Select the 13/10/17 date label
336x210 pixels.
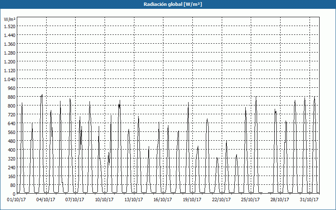(x=134, y=200)
